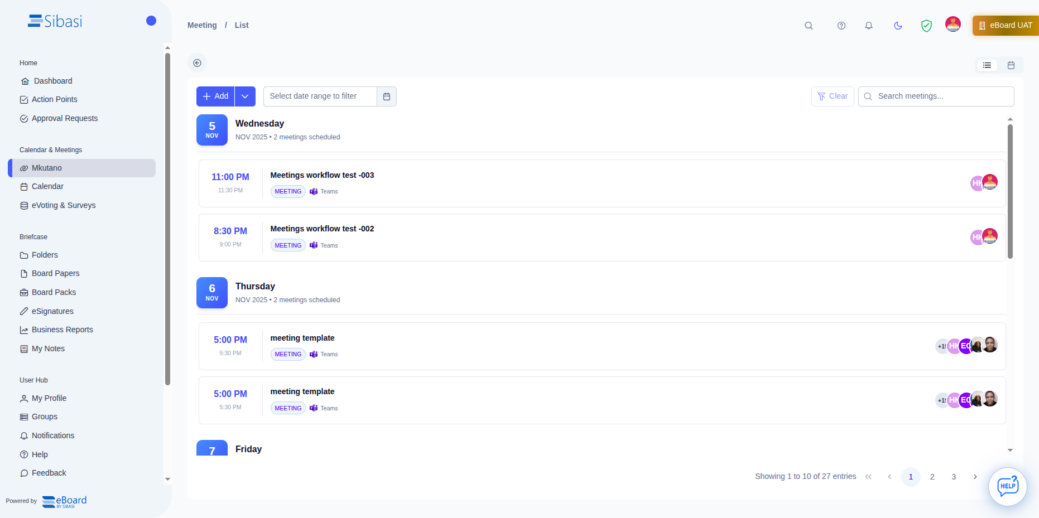Toggle dark mode with moon icon
1039x518 pixels.
coord(898,26)
